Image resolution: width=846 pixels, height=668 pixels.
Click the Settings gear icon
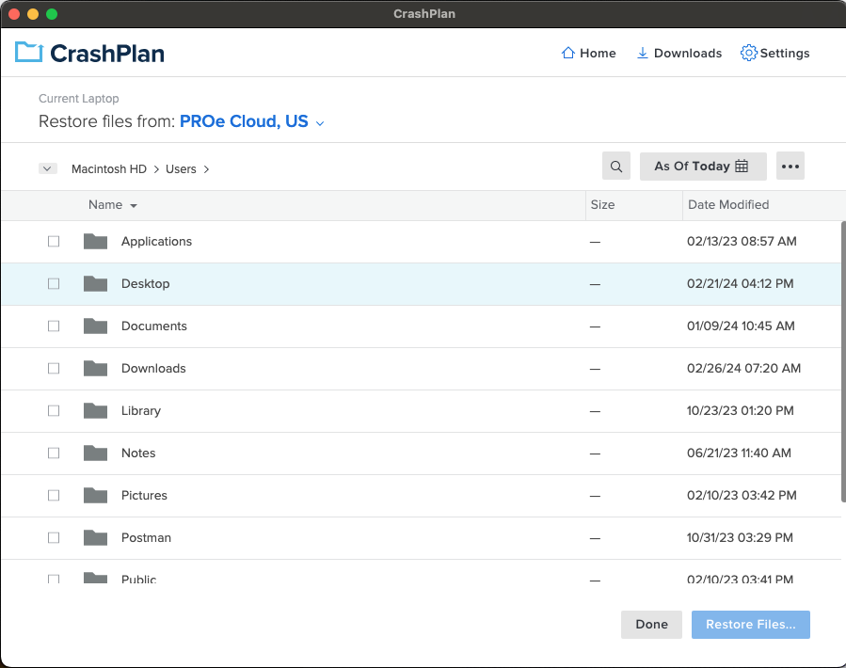(748, 53)
